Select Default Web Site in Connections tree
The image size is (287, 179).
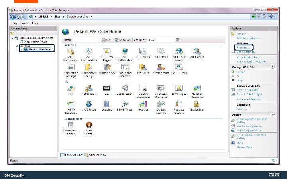[39, 49]
